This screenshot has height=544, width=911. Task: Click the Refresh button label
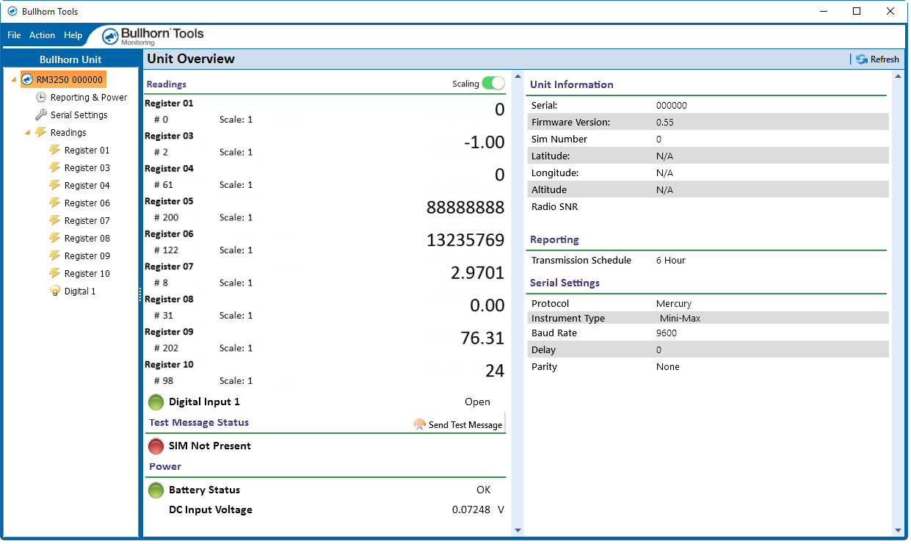[885, 59]
